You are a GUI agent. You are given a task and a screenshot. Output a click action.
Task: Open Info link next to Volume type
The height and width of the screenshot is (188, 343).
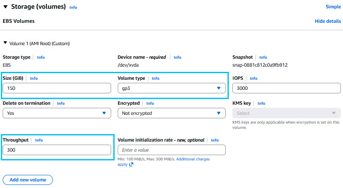156,78
